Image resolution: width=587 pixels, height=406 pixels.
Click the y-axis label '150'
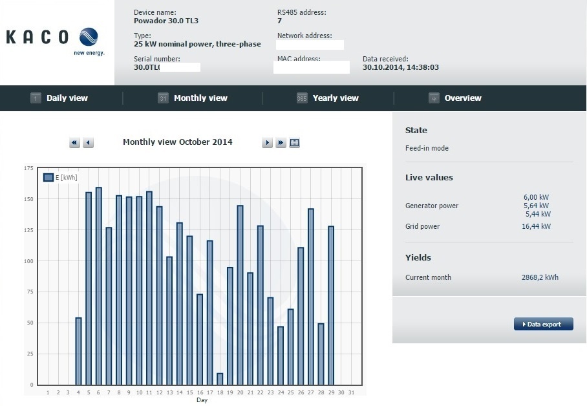pyautogui.click(x=28, y=199)
